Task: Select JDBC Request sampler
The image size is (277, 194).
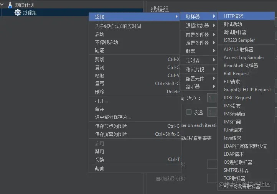Action: (x=246, y=98)
